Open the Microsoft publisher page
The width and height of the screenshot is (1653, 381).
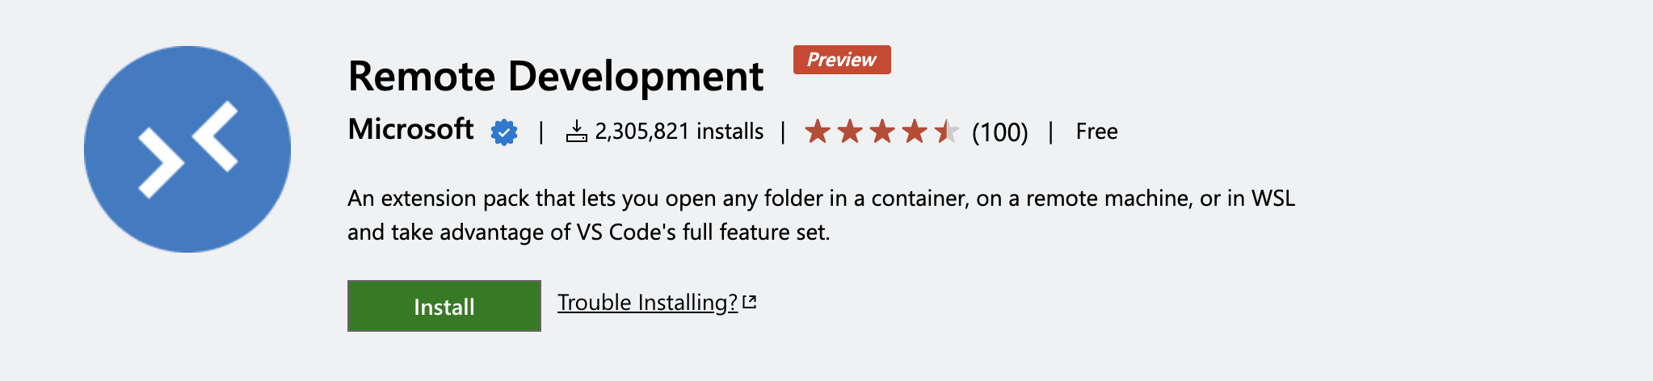pos(410,129)
